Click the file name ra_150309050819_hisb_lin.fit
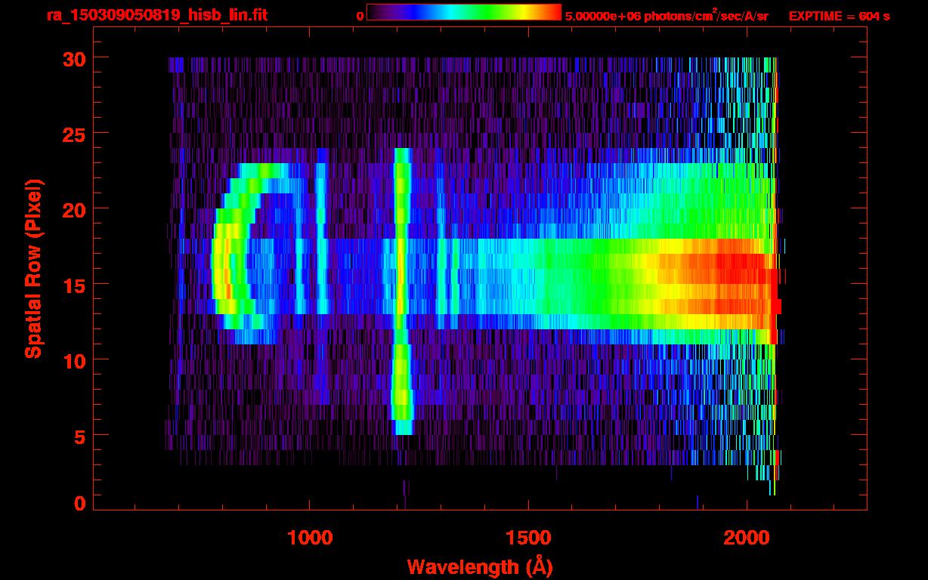Screen dimensions: 928x580 (x=156, y=15)
